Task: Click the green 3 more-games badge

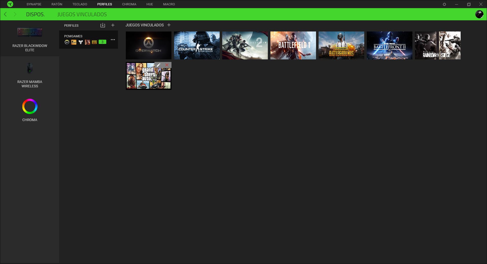Action: coord(102,42)
